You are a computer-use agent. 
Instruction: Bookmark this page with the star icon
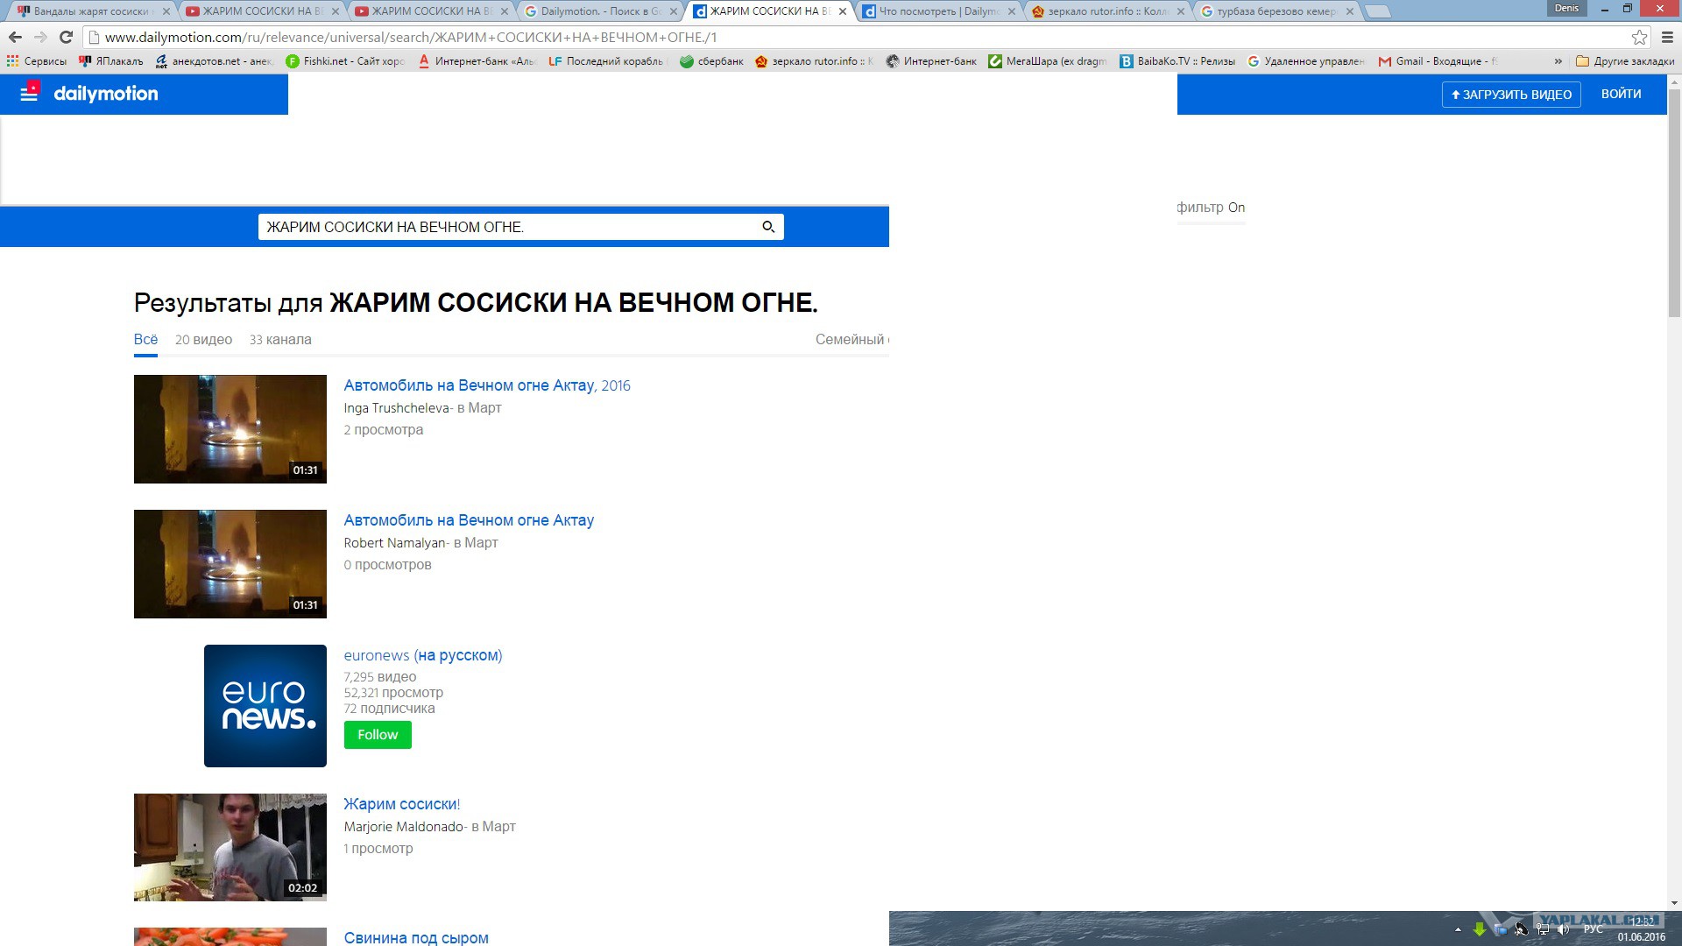pos(1639,37)
